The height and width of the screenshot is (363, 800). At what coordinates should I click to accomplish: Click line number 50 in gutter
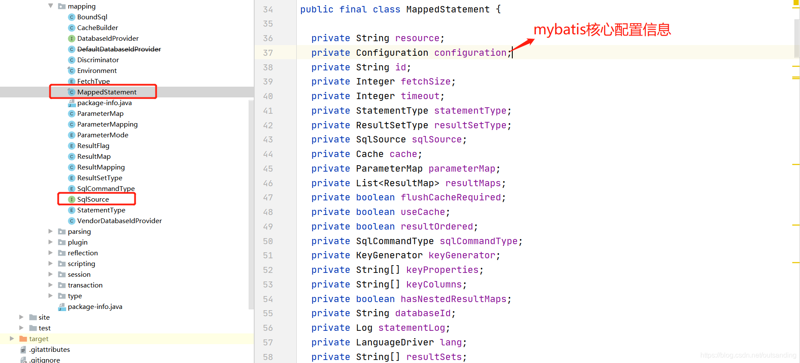pos(268,241)
